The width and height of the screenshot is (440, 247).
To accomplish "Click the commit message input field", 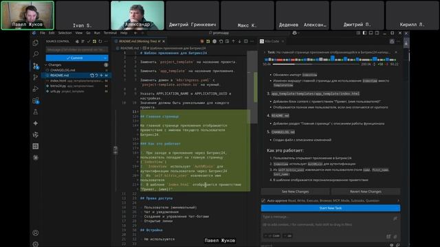I will [x=77, y=49].
